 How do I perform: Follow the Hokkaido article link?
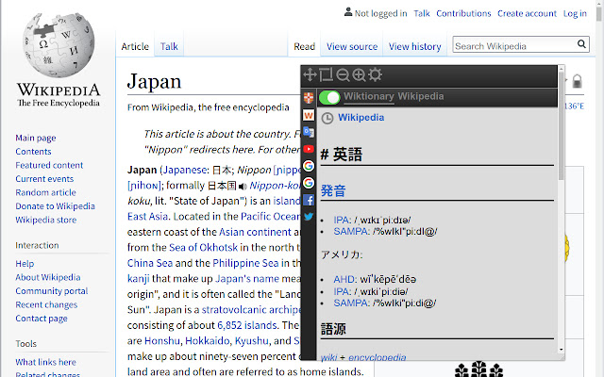208,341
